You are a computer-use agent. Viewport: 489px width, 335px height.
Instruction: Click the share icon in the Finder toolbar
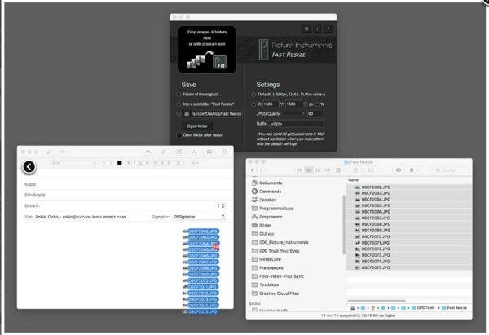(355, 170)
